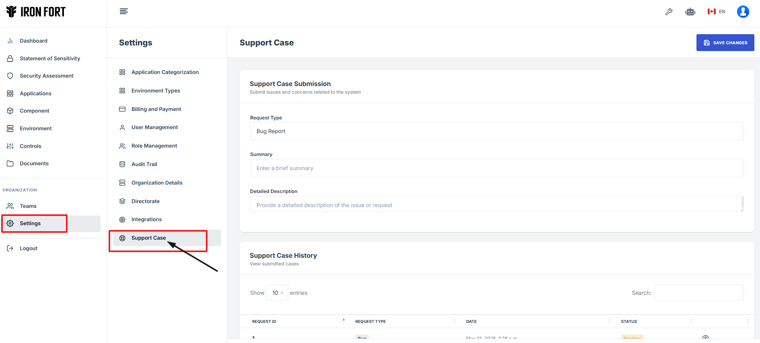The height and width of the screenshot is (343, 760).
Task: Open Audit Trail settings
Action: tap(144, 164)
